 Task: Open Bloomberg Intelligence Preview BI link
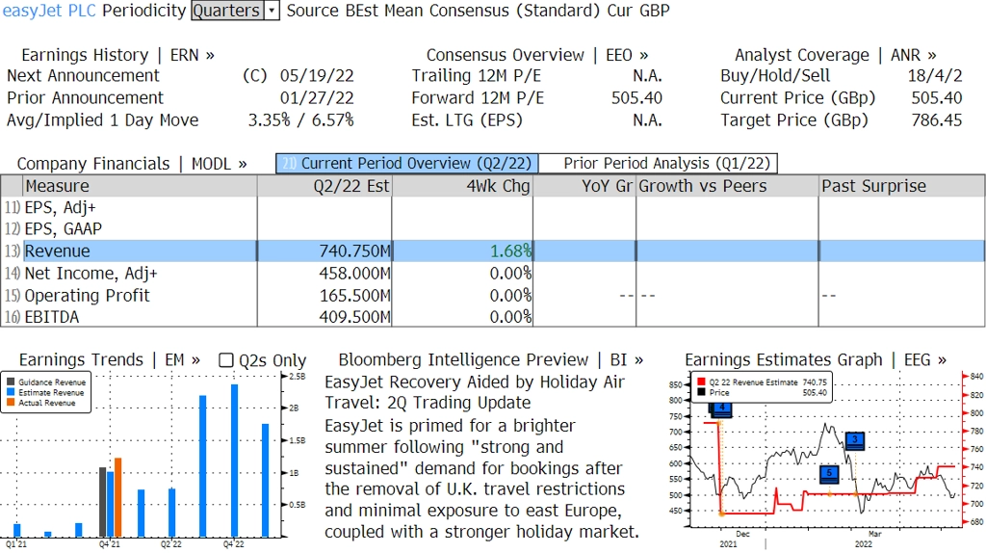pos(490,360)
